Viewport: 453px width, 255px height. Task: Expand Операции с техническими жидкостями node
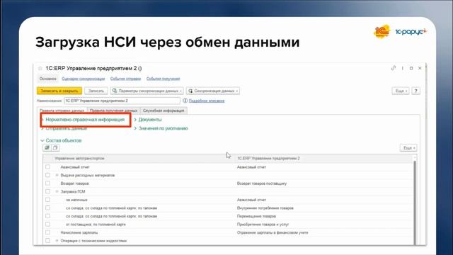coord(57,241)
